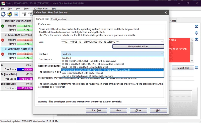
Task: Open the Configuration menu
Action: click(x=41, y=9)
